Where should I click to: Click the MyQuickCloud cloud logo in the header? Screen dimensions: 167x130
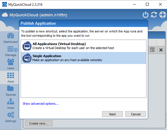click(x=5, y=15)
